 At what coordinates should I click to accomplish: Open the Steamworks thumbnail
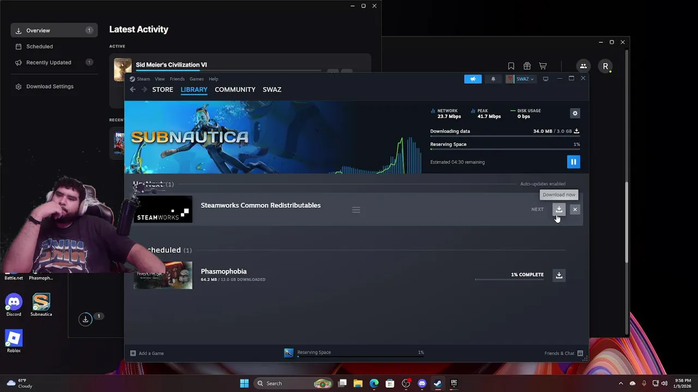pyautogui.click(x=163, y=209)
